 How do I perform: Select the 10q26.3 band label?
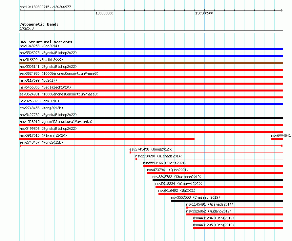(27, 28)
